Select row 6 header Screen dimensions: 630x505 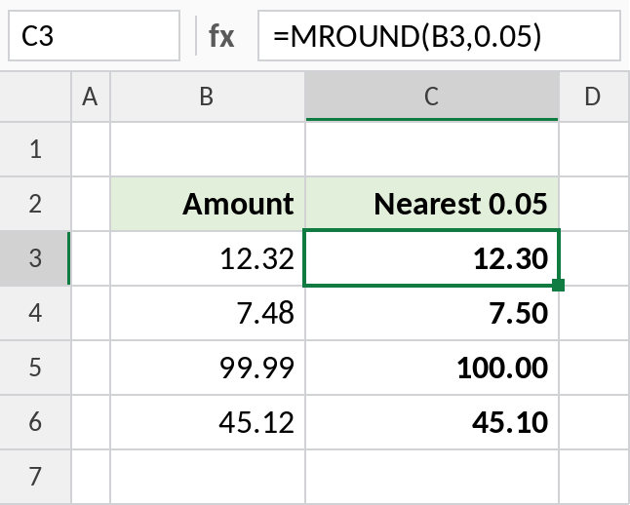pos(35,422)
